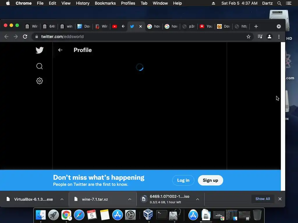
Task: Open Disk Utility from the Dock
Action: (175, 215)
